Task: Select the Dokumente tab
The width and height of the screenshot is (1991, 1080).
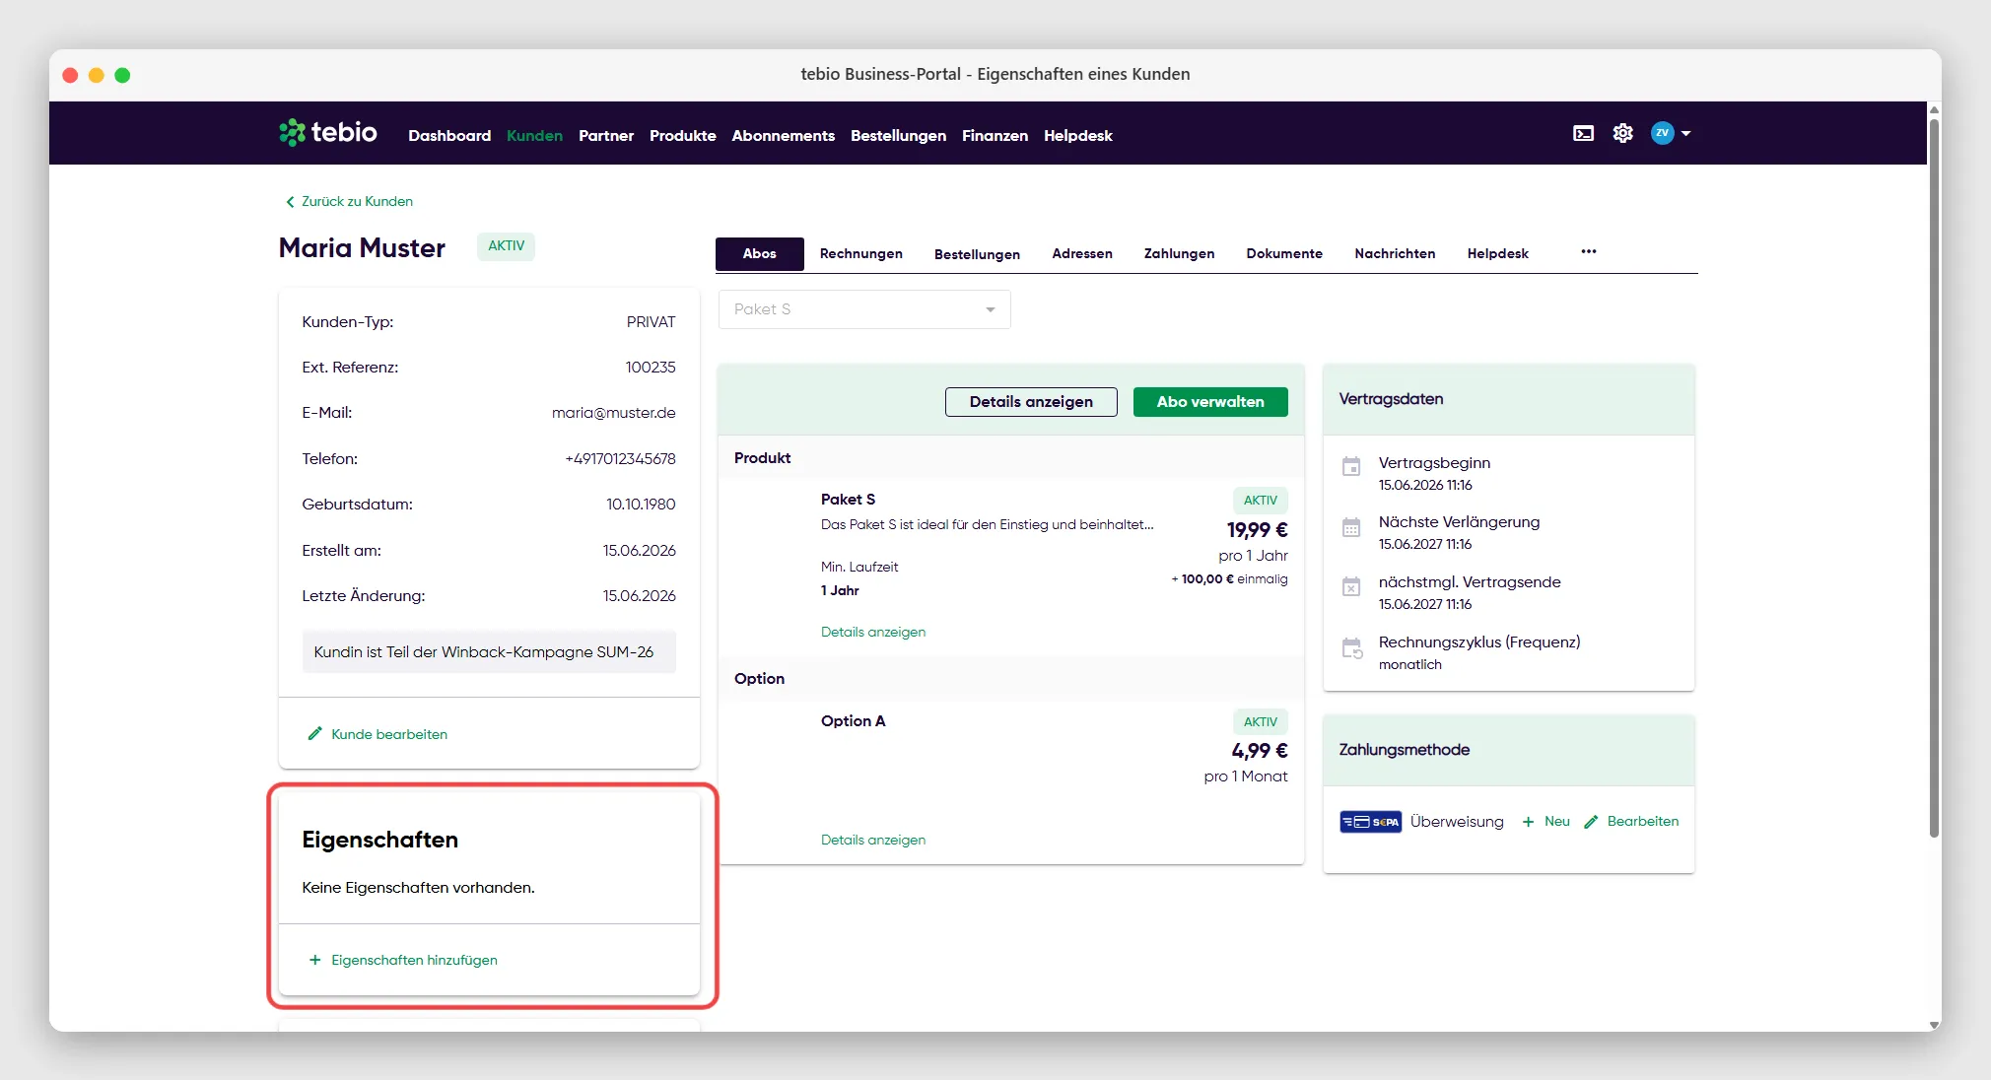Action: click(x=1284, y=254)
